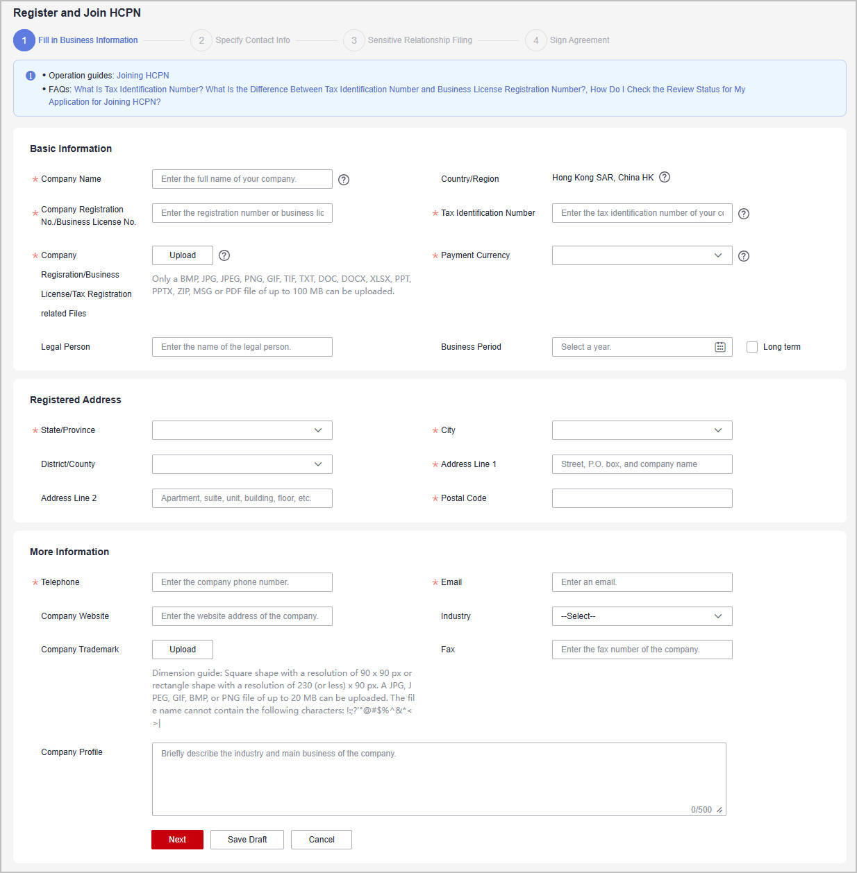Open the Industry select dropdown

pyautogui.click(x=642, y=616)
